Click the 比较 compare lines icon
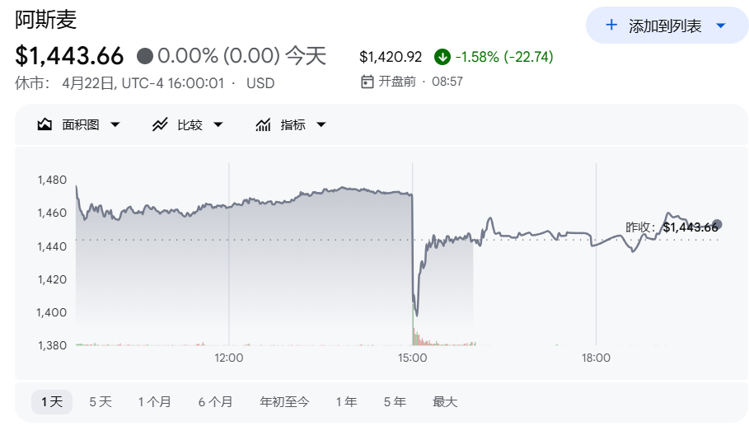Image resolution: width=749 pixels, height=426 pixels. click(160, 124)
